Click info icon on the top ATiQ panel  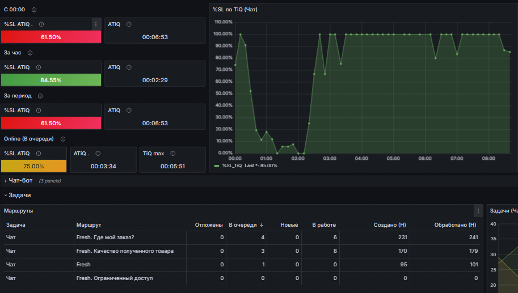(x=129, y=24)
